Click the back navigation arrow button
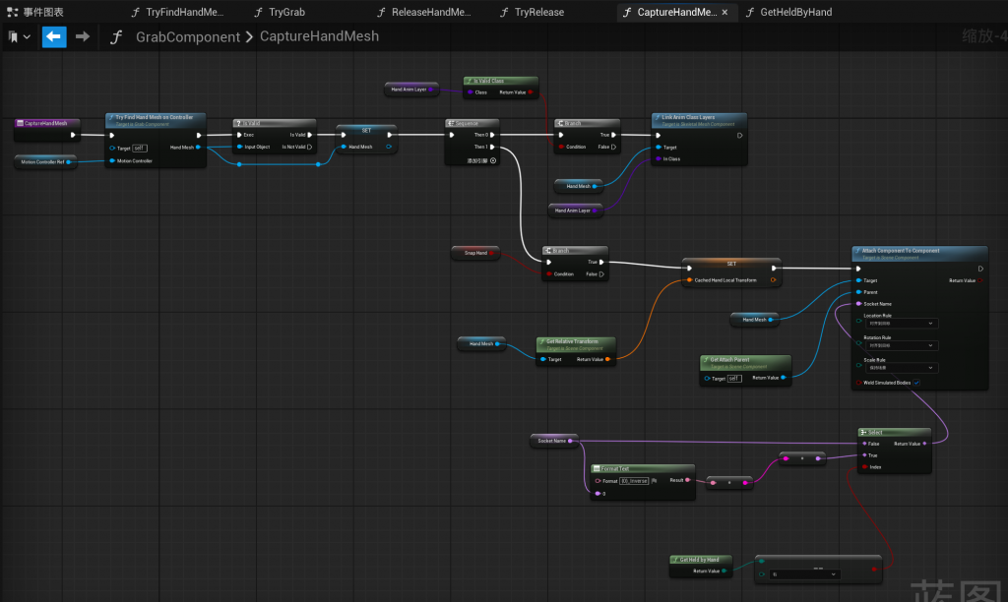Screen dimensions: 1008x602 coord(53,36)
